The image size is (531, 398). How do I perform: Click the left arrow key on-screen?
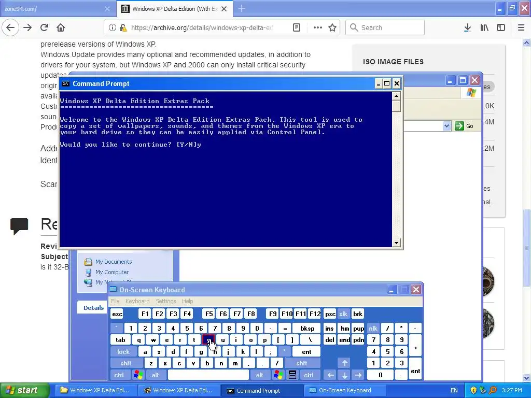pyautogui.click(x=330, y=375)
